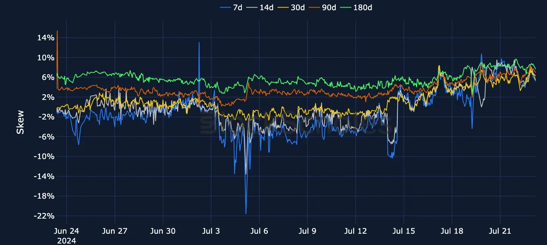This screenshot has width=547, height=245.
Task: Click the Jul 9 date label
Action: click(x=307, y=231)
